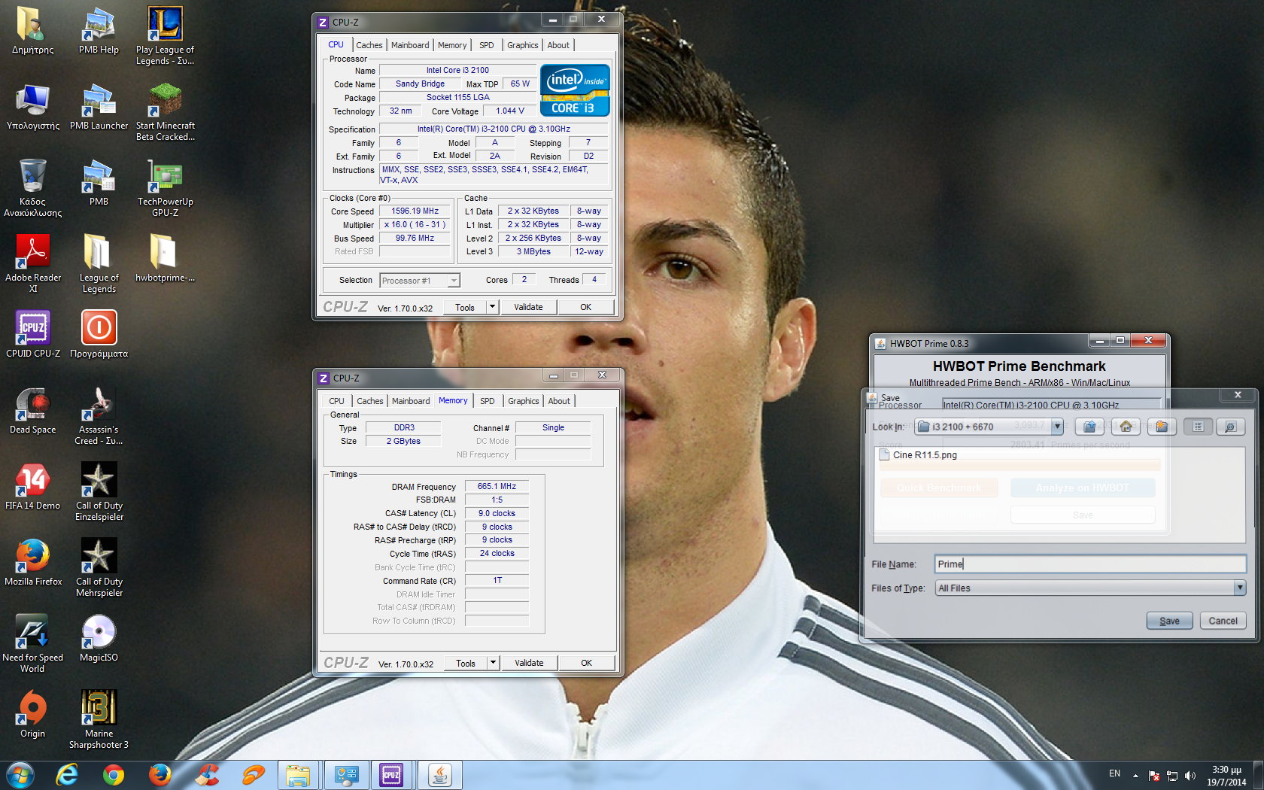Viewport: 1264px width, 790px height.
Task: Open About tab in CPU tab window
Action: click(558, 45)
